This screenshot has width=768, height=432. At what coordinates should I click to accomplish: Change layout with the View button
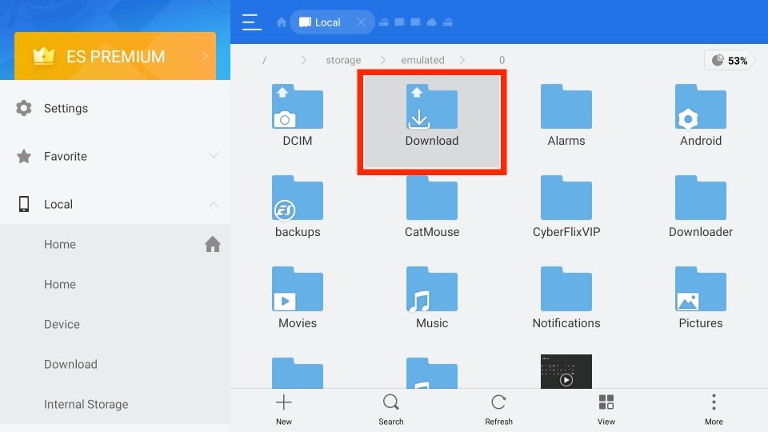tap(606, 410)
